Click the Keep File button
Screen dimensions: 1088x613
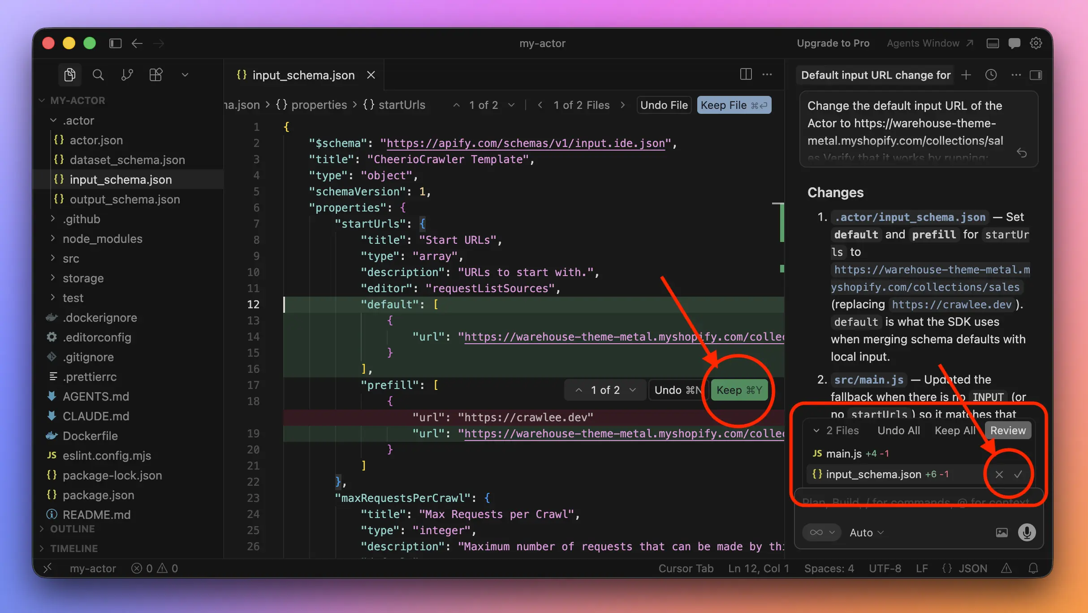point(734,105)
